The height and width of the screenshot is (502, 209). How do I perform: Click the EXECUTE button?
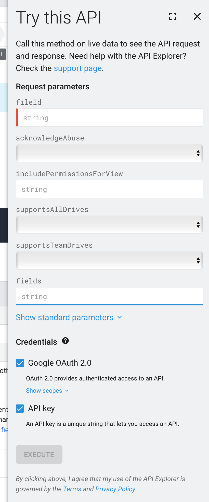click(39, 454)
